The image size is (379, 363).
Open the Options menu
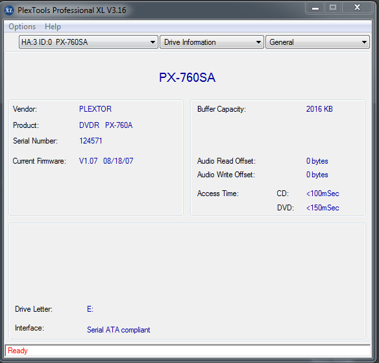22,27
